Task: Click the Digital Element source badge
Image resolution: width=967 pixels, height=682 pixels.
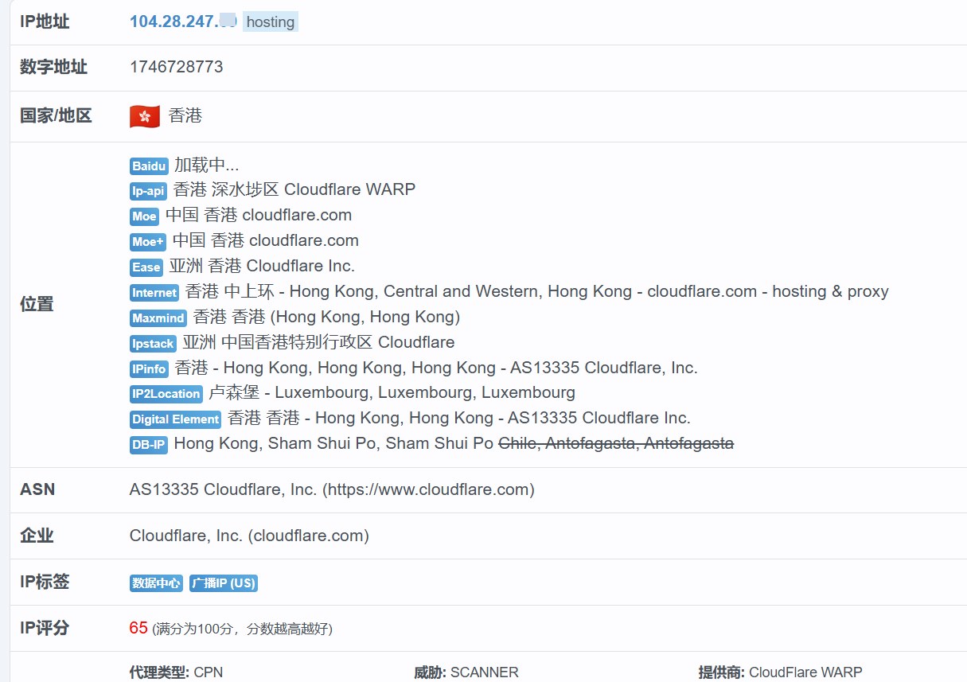Action: pos(175,419)
